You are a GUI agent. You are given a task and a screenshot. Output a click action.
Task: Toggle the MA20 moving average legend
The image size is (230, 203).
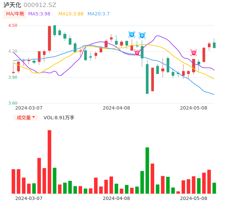click(x=99, y=14)
